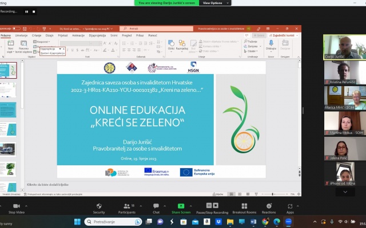Click Stop Video in Zoom toolbar

click(17, 209)
